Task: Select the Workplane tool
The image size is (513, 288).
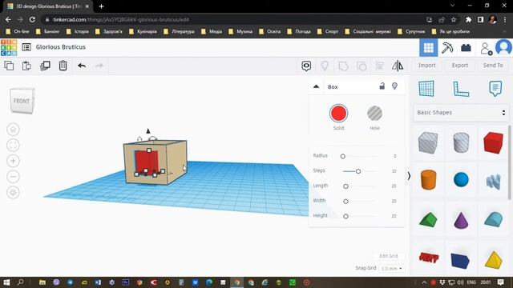Action: click(426, 89)
